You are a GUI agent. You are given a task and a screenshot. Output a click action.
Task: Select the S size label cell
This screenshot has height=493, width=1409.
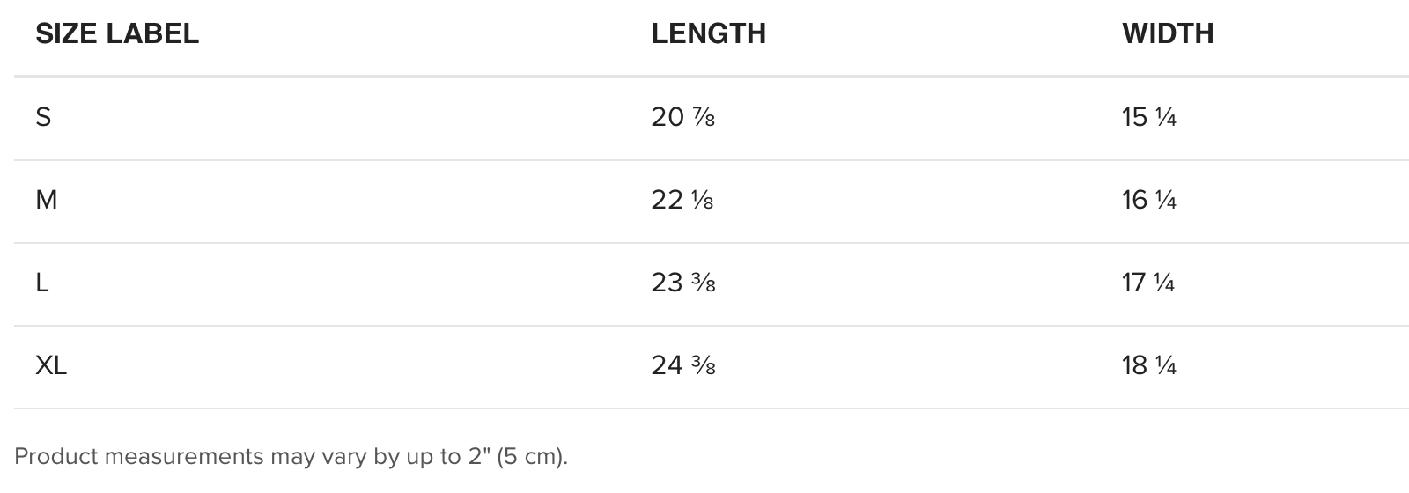click(x=43, y=116)
